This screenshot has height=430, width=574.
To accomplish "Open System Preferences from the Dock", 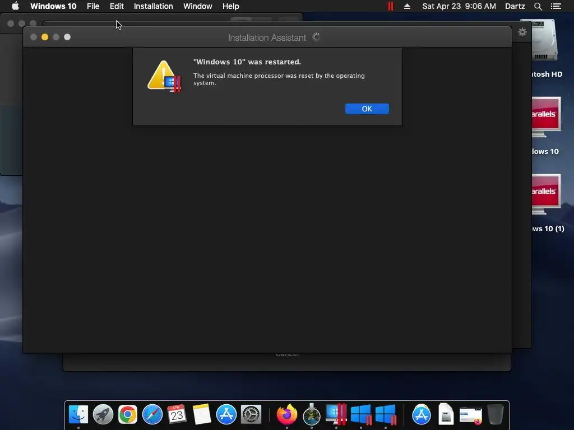I will (x=251, y=414).
